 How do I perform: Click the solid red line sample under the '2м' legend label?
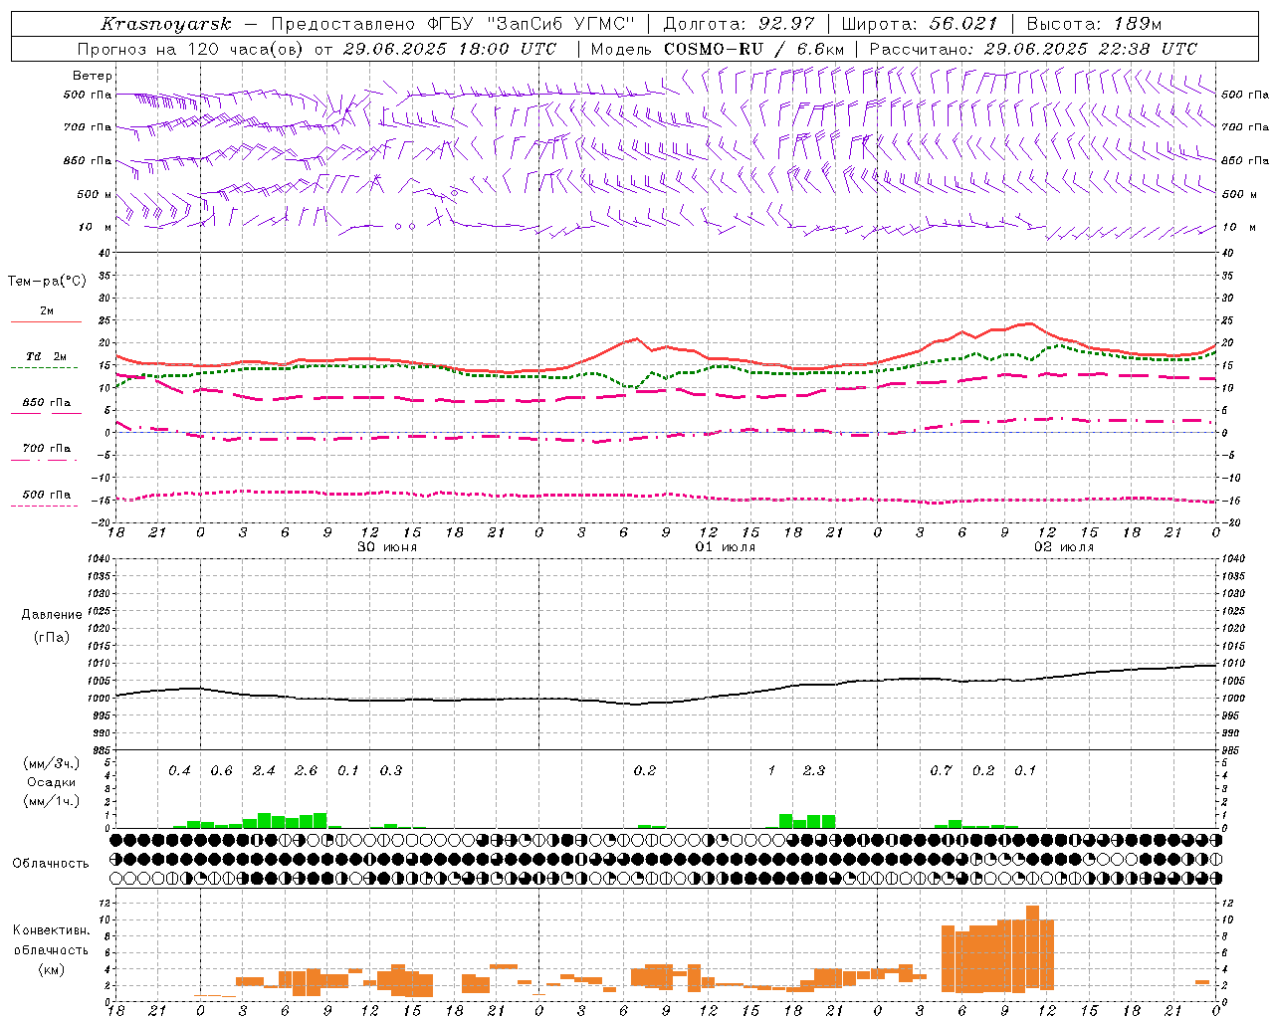click(x=46, y=321)
